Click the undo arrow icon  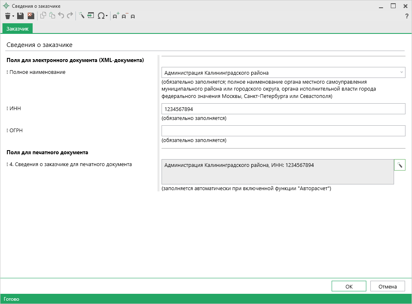61,16
